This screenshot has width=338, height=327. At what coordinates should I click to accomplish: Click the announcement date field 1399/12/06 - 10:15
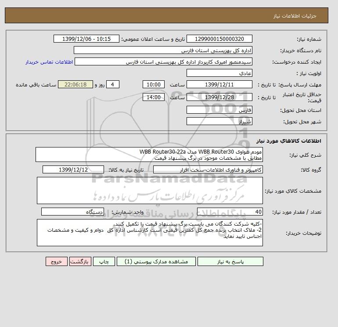click(x=86, y=39)
